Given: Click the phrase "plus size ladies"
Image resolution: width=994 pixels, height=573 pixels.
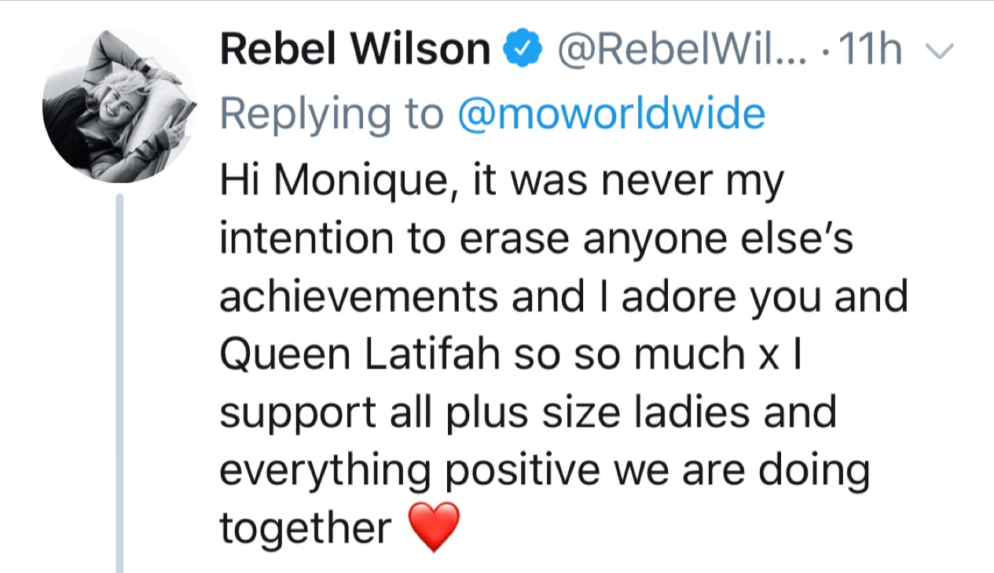Looking at the screenshot, I should tap(561, 413).
